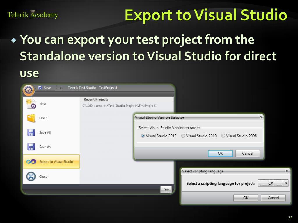Choose Close from the application menu
Viewport: 298px width, 223px height.
point(51,176)
